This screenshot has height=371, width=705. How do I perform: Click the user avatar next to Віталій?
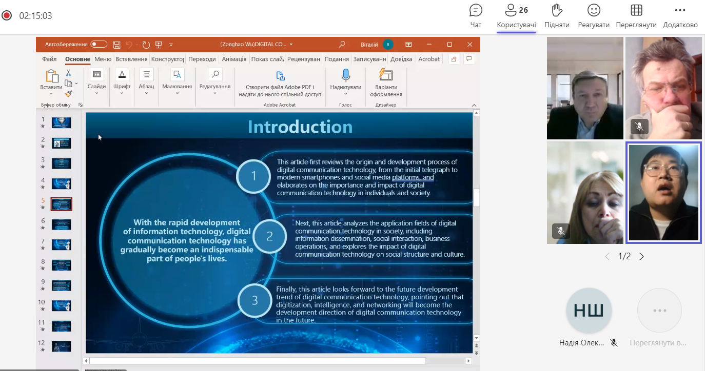click(x=388, y=45)
